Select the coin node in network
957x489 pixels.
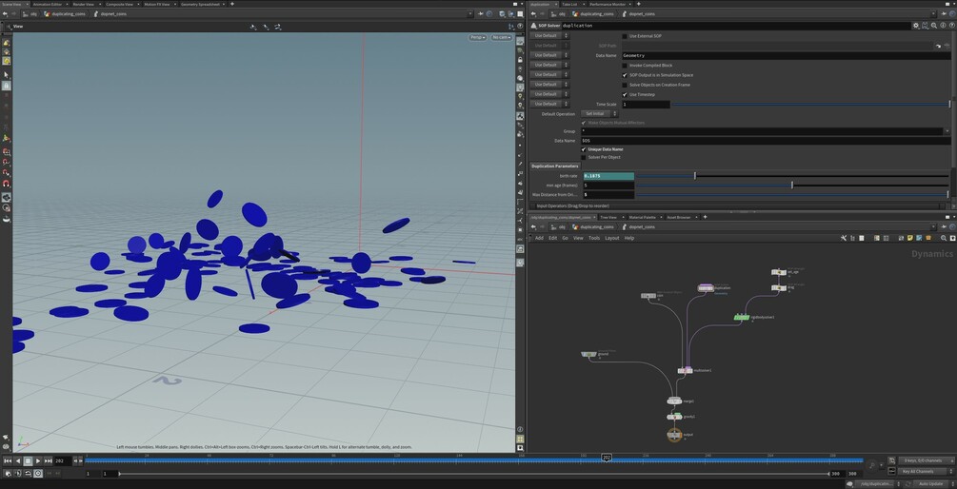(x=648, y=296)
